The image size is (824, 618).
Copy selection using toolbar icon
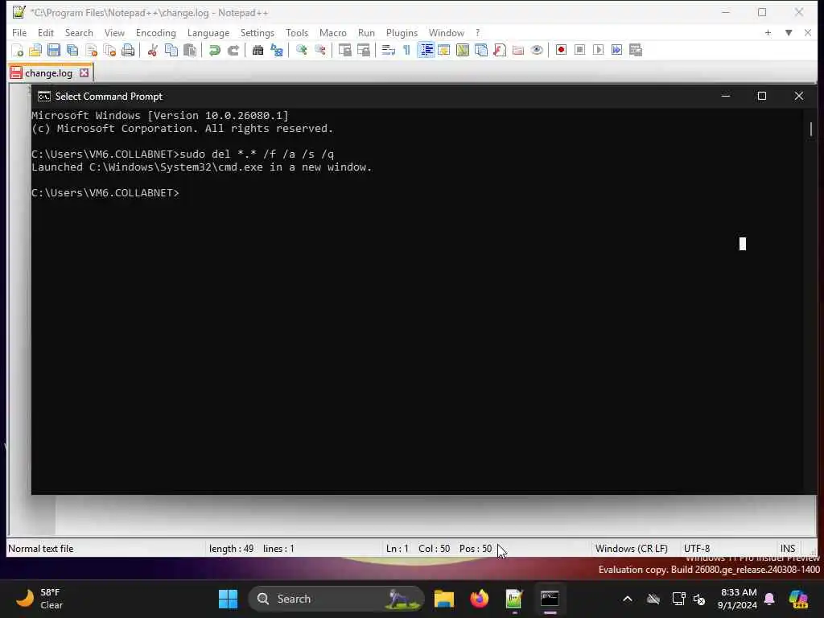click(171, 50)
